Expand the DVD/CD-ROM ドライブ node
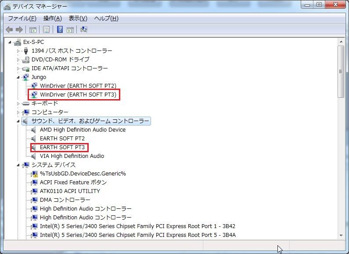Image resolution: width=349 pixels, height=254 pixels. pyautogui.click(x=18, y=60)
